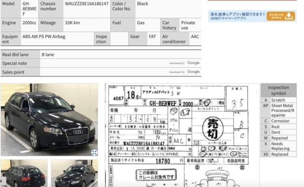Open the main front-view car photo
The width and height of the screenshot is (304, 187).
point(49,120)
